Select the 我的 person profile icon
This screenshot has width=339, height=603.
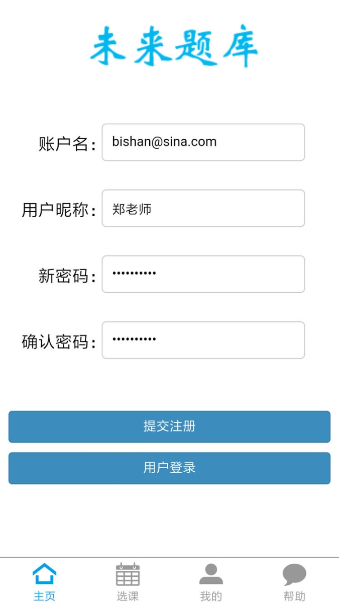[211, 574]
